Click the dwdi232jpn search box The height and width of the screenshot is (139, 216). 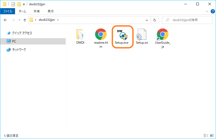pos(187,20)
